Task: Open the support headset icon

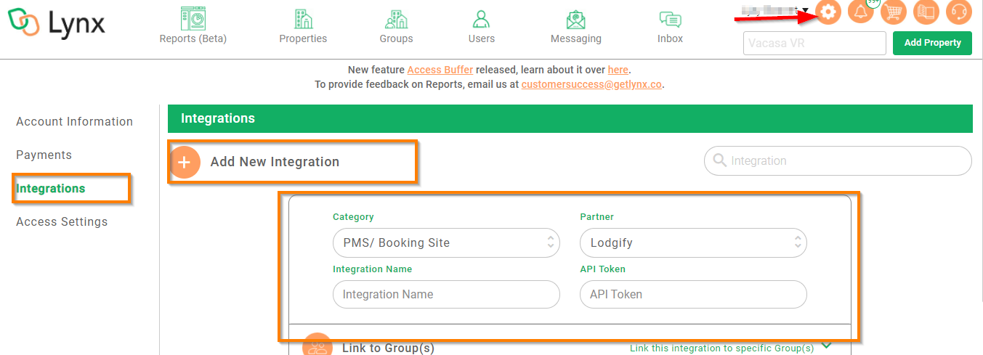Action: pyautogui.click(x=959, y=12)
